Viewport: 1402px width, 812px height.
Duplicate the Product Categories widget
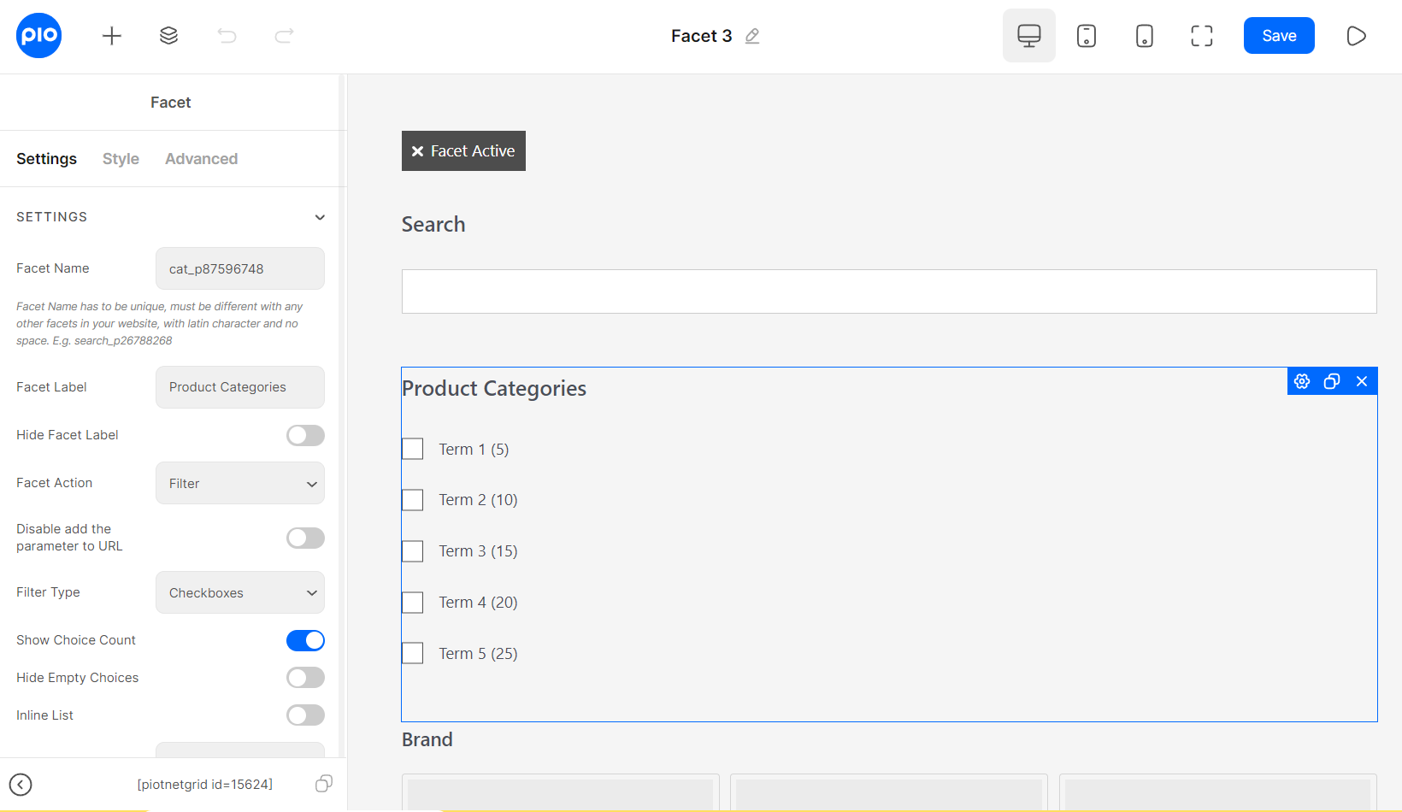(x=1331, y=381)
